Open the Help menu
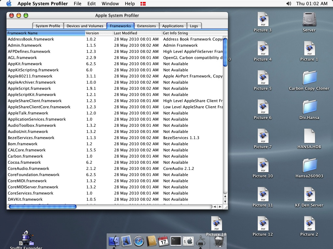The width and height of the screenshot is (333, 249). tap(130, 4)
